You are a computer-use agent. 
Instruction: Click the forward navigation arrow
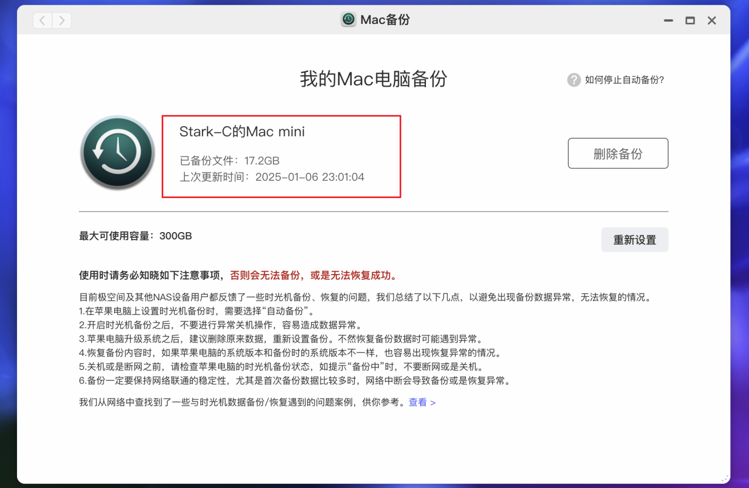tap(61, 19)
